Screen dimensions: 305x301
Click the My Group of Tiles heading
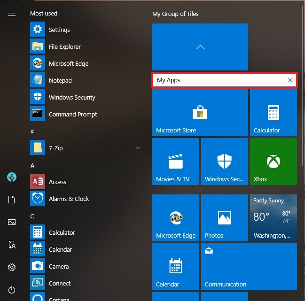point(175,14)
